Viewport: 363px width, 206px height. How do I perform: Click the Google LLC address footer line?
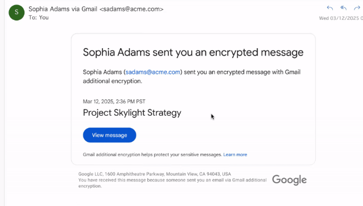155,174
